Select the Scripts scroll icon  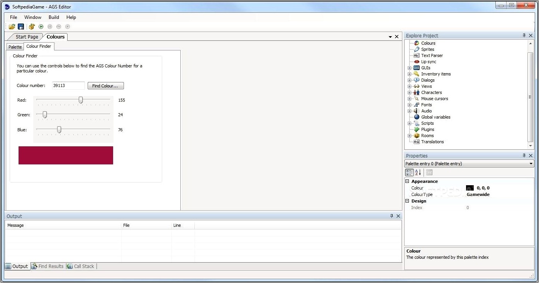tap(417, 123)
